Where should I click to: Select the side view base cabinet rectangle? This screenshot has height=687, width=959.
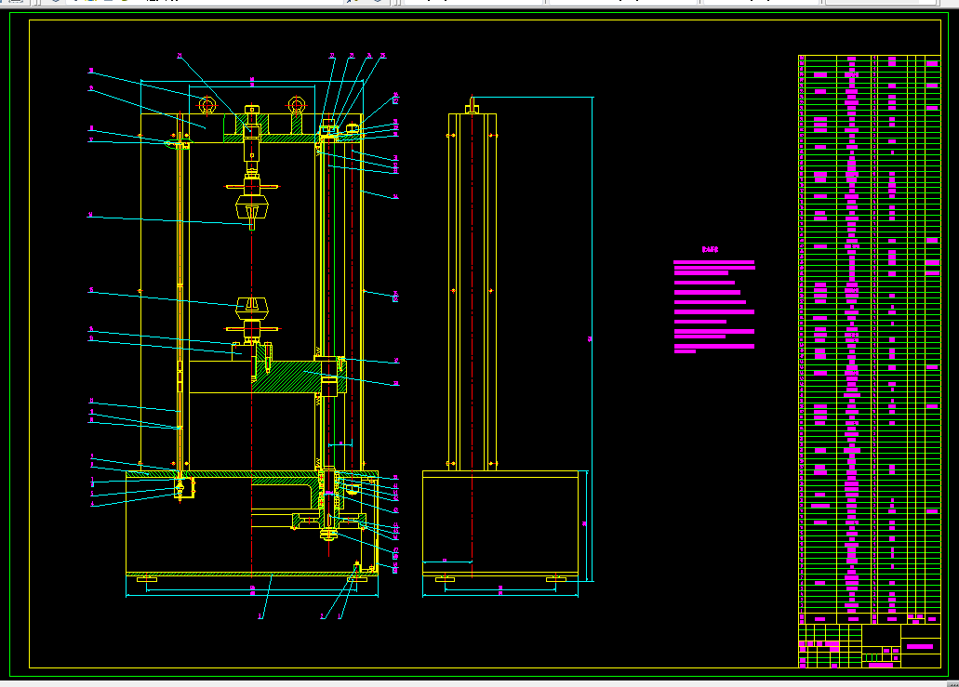point(500,522)
